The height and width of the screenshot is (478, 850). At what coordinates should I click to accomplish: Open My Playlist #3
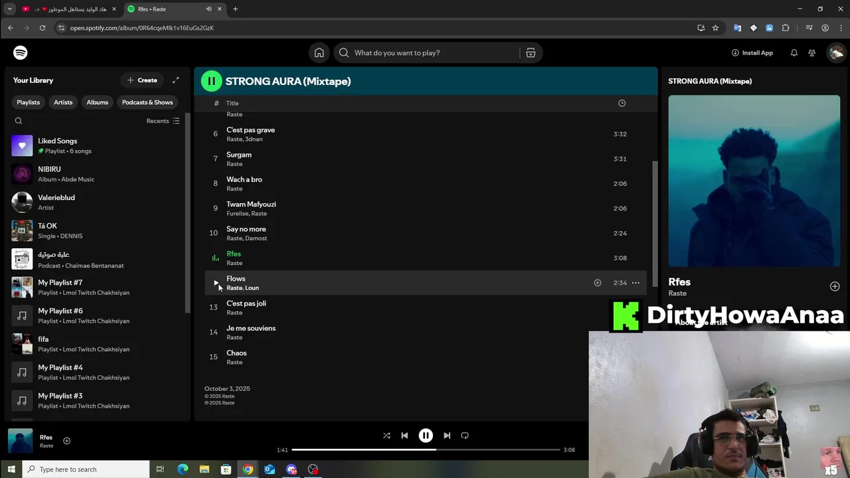pyautogui.click(x=97, y=400)
